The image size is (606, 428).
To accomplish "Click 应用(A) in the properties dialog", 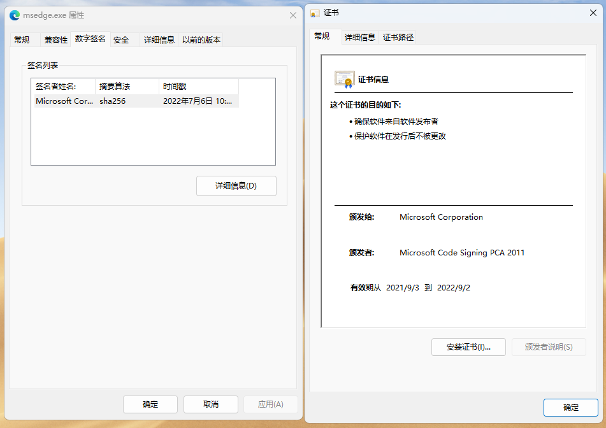I will (x=271, y=404).
